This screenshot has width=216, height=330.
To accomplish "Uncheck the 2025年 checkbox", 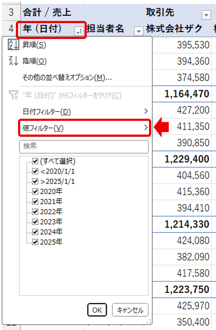I will pos(35,242).
